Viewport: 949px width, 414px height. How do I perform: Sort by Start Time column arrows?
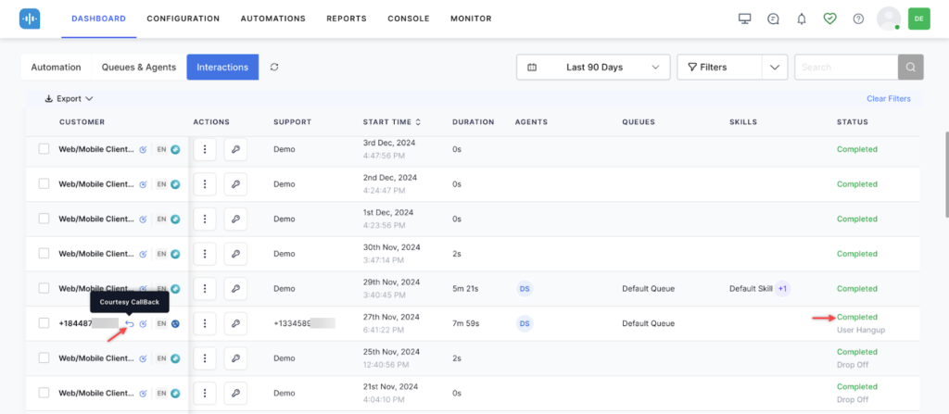click(418, 122)
